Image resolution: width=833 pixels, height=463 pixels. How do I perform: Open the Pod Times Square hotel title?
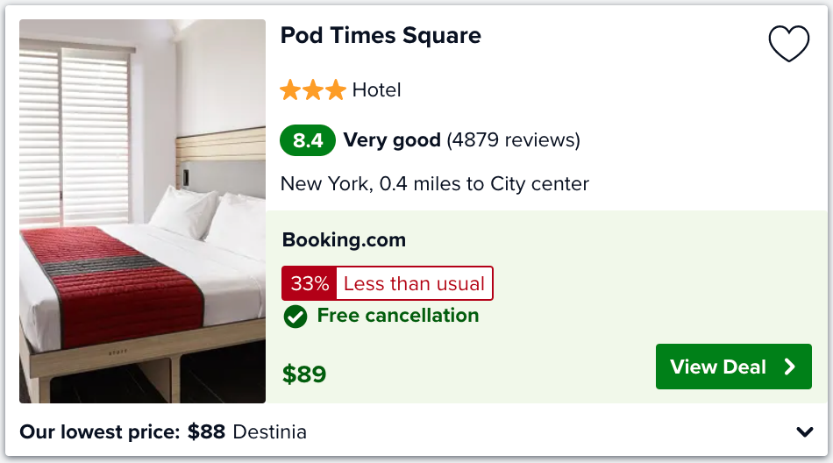[x=381, y=36]
